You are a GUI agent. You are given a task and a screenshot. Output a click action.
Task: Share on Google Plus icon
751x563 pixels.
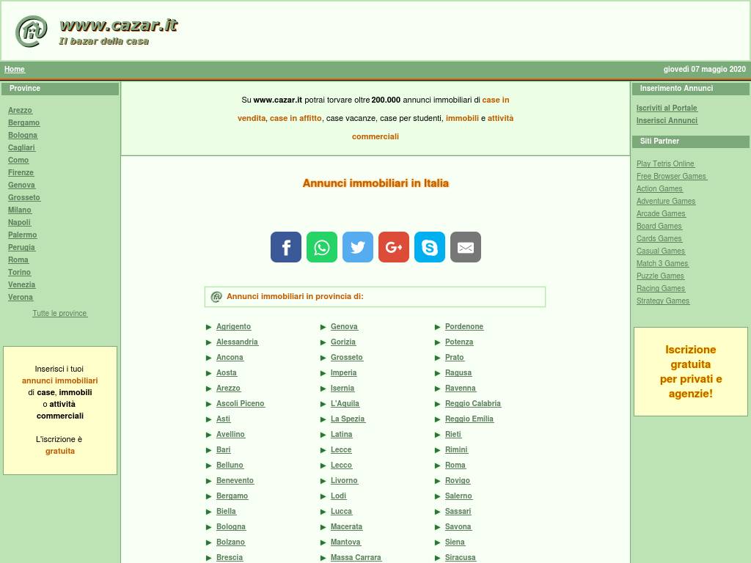coord(394,247)
